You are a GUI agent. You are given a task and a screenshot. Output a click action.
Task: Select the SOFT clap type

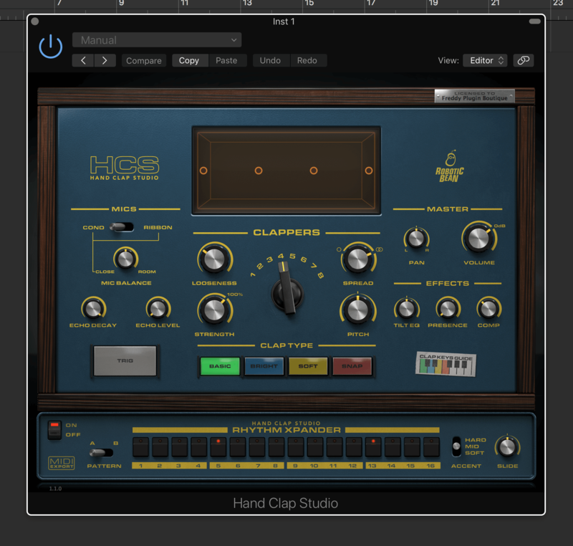(308, 366)
